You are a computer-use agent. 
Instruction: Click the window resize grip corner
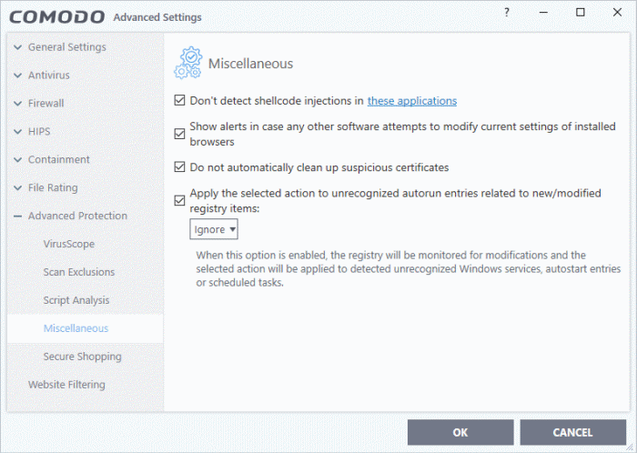(632, 448)
